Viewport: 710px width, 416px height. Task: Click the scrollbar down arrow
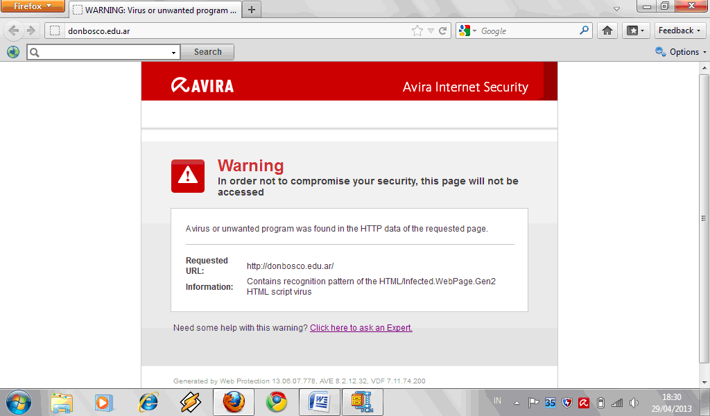tap(704, 383)
